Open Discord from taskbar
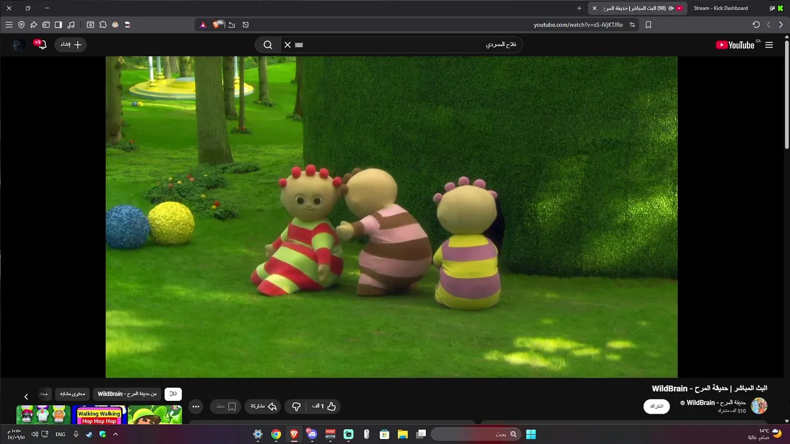The height and width of the screenshot is (444, 790). (312, 434)
